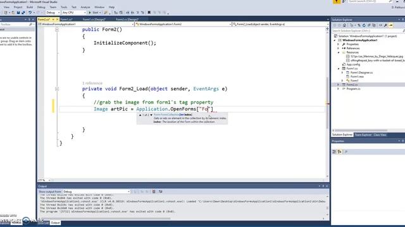Open the WindowsFormsApplication1 project navigation dropdown
The height and width of the screenshot is (227, 405).
(86, 24)
